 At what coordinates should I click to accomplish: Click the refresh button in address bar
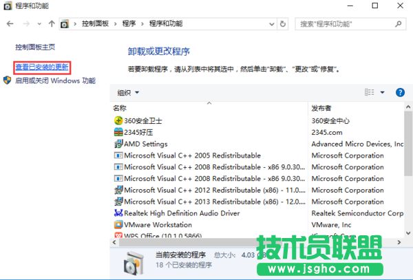click(283, 24)
